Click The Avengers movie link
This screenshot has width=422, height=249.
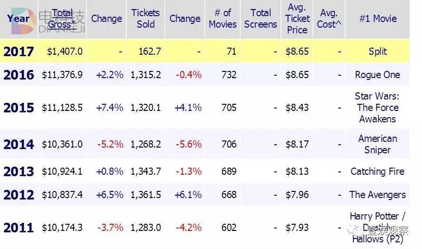click(377, 195)
